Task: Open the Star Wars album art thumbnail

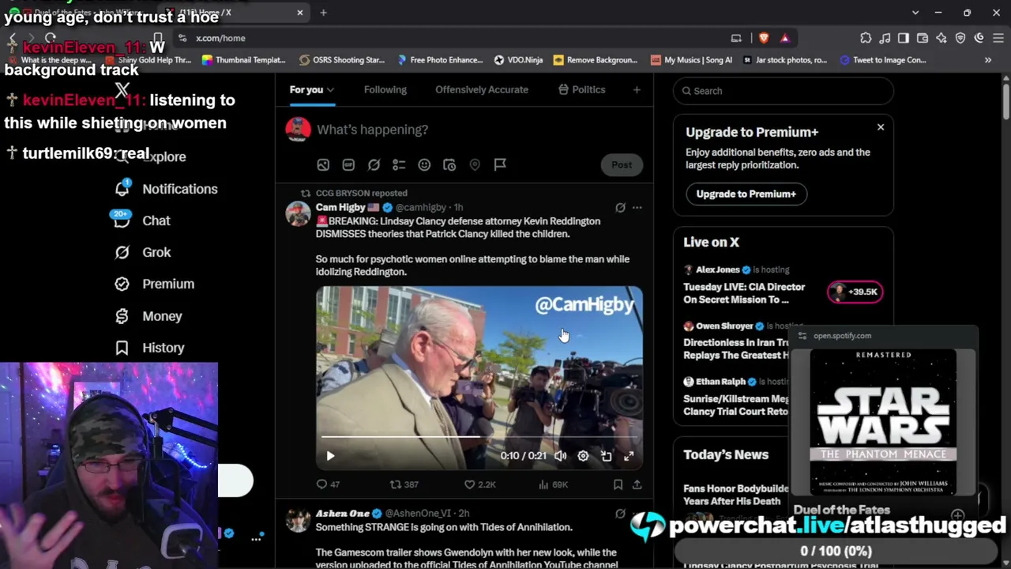Action: coord(883,423)
